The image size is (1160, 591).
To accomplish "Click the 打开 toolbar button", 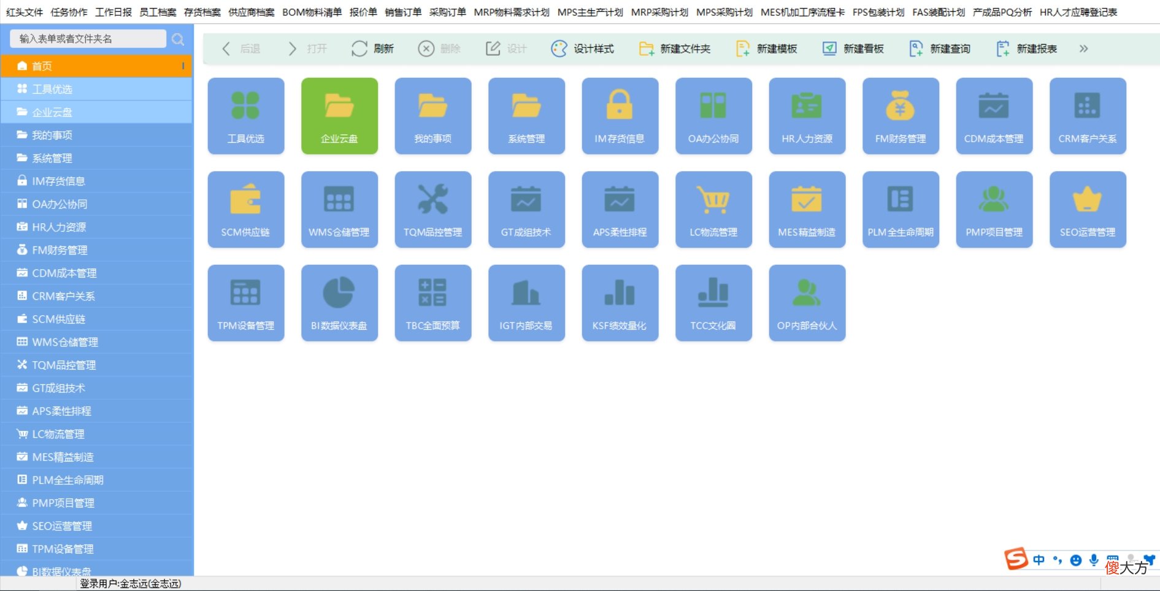I will point(307,48).
